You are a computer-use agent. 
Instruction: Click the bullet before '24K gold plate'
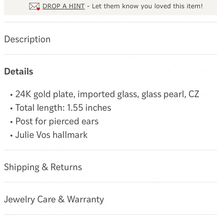11,95
